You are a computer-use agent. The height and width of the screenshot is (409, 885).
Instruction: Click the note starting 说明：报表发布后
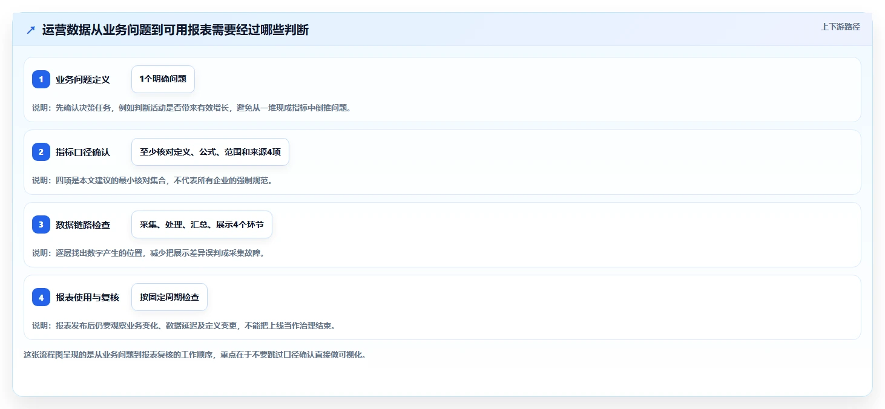point(184,326)
